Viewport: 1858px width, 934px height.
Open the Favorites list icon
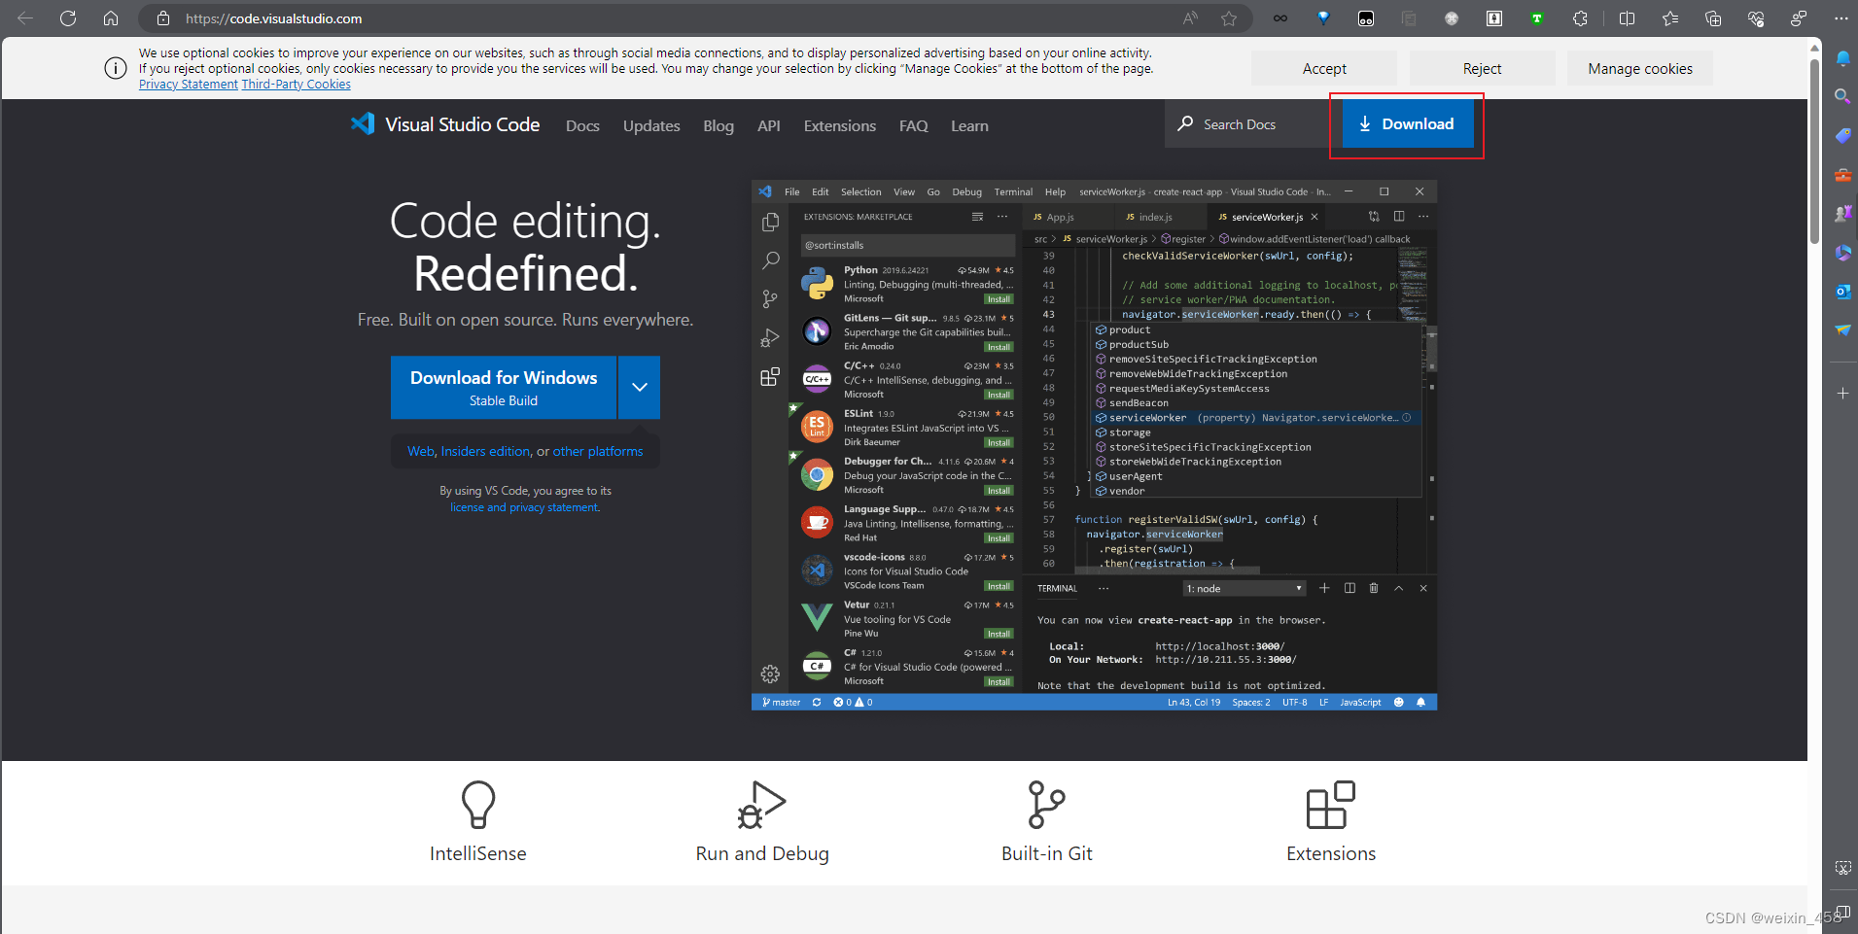[x=1670, y=18]
